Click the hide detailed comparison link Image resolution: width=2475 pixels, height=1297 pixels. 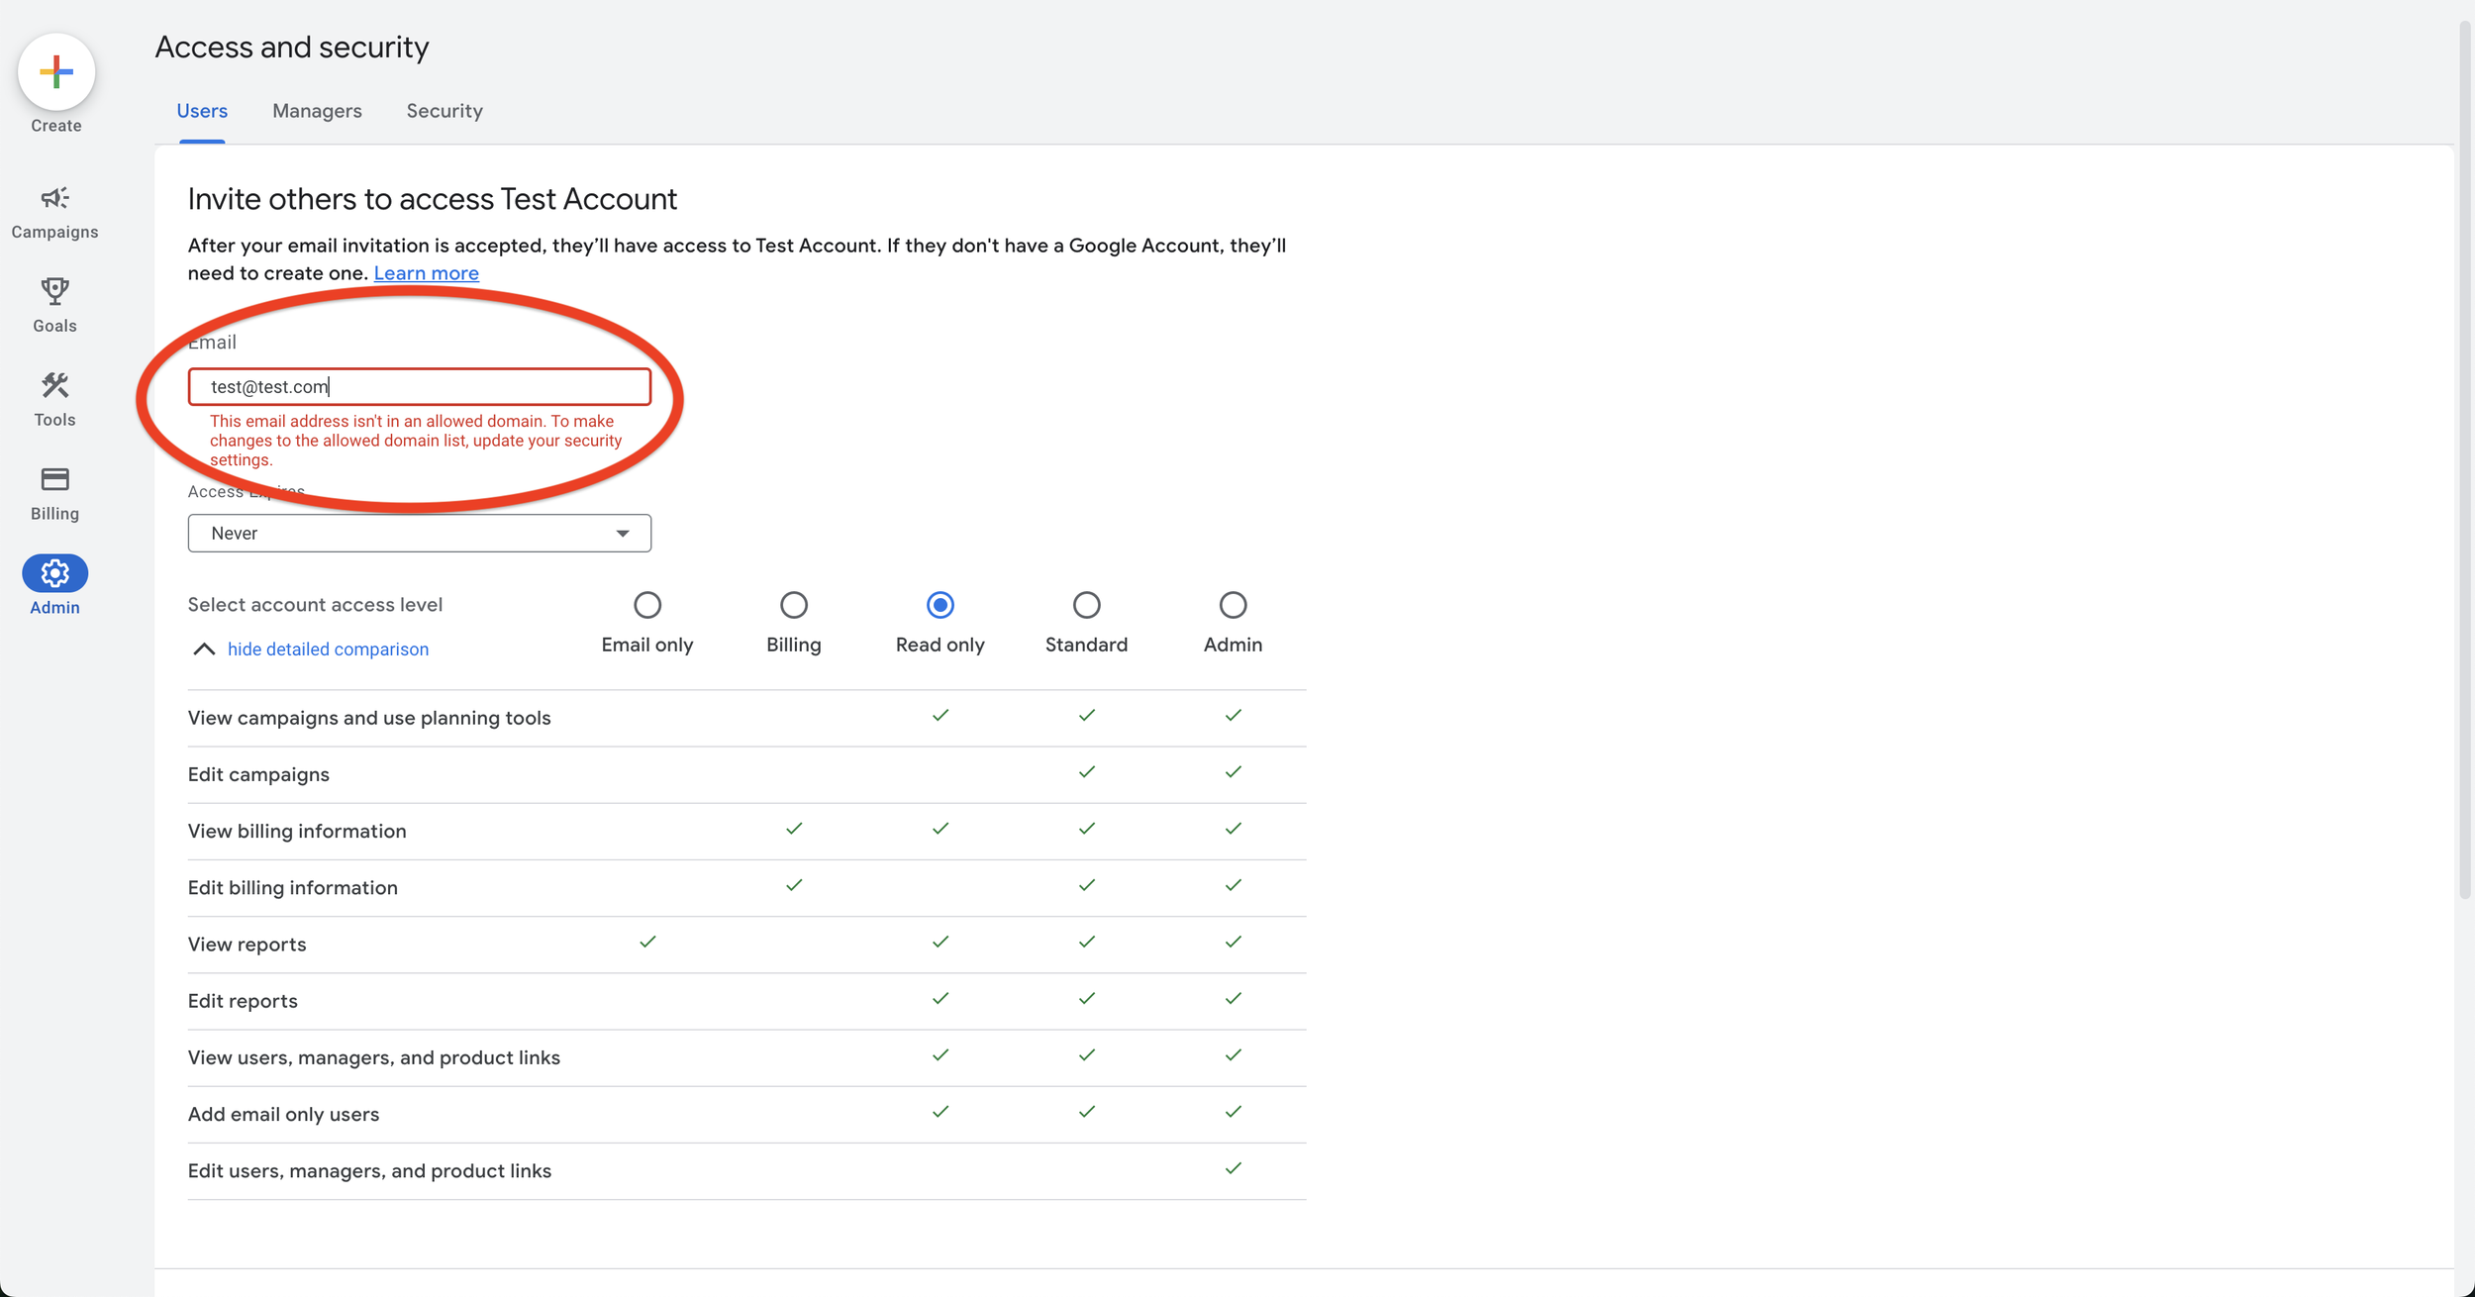(328, 648)
